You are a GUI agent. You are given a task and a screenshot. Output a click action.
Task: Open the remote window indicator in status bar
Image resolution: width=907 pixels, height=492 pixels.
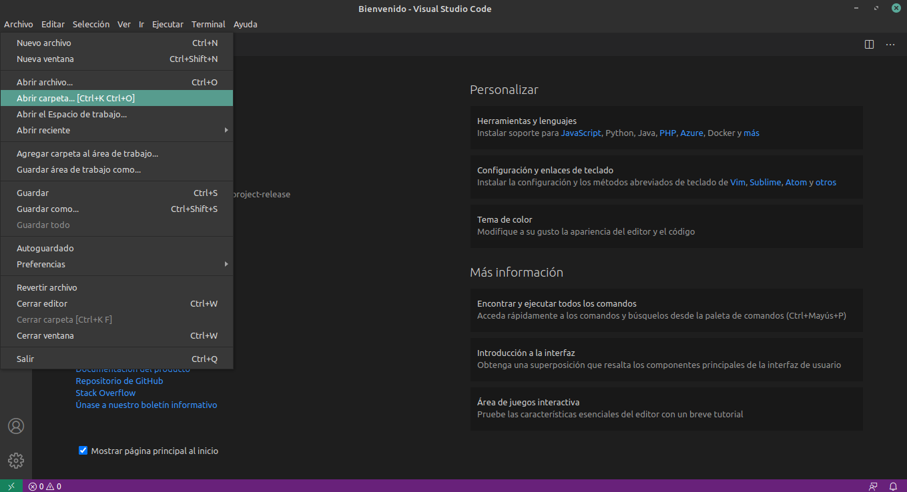point(11,486)
